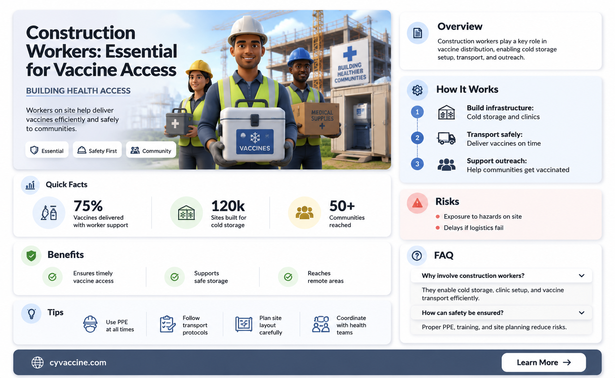Screen dimensions: 615x378
Task: Click the Delays if logistics fail risk
Action: pos(473,228)
